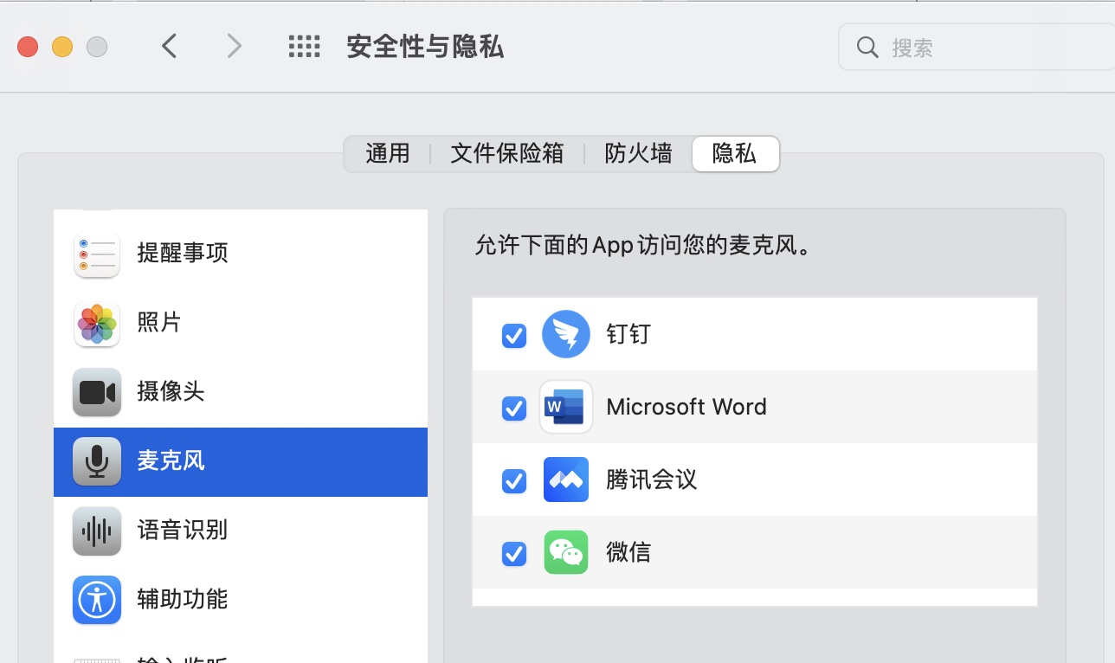1115x663 pixels.
Task: Click the Photos flower icon
Action: pos(96,323)
